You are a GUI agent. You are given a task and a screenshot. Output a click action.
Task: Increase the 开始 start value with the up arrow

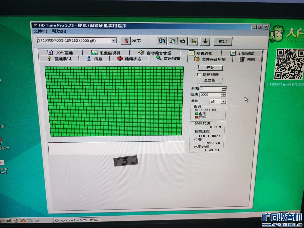[x=224, y=88]
